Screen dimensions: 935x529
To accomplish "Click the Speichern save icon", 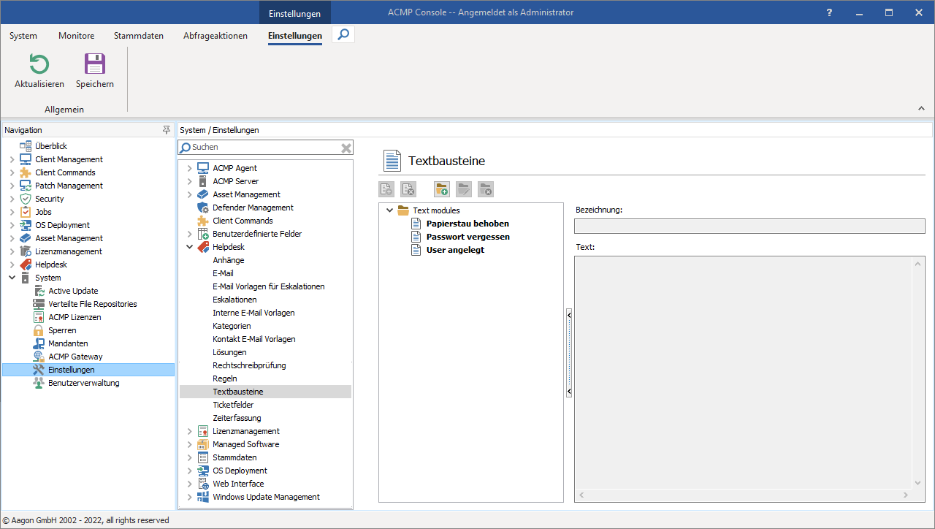I will pyautogui.click(x=95, y=64).
